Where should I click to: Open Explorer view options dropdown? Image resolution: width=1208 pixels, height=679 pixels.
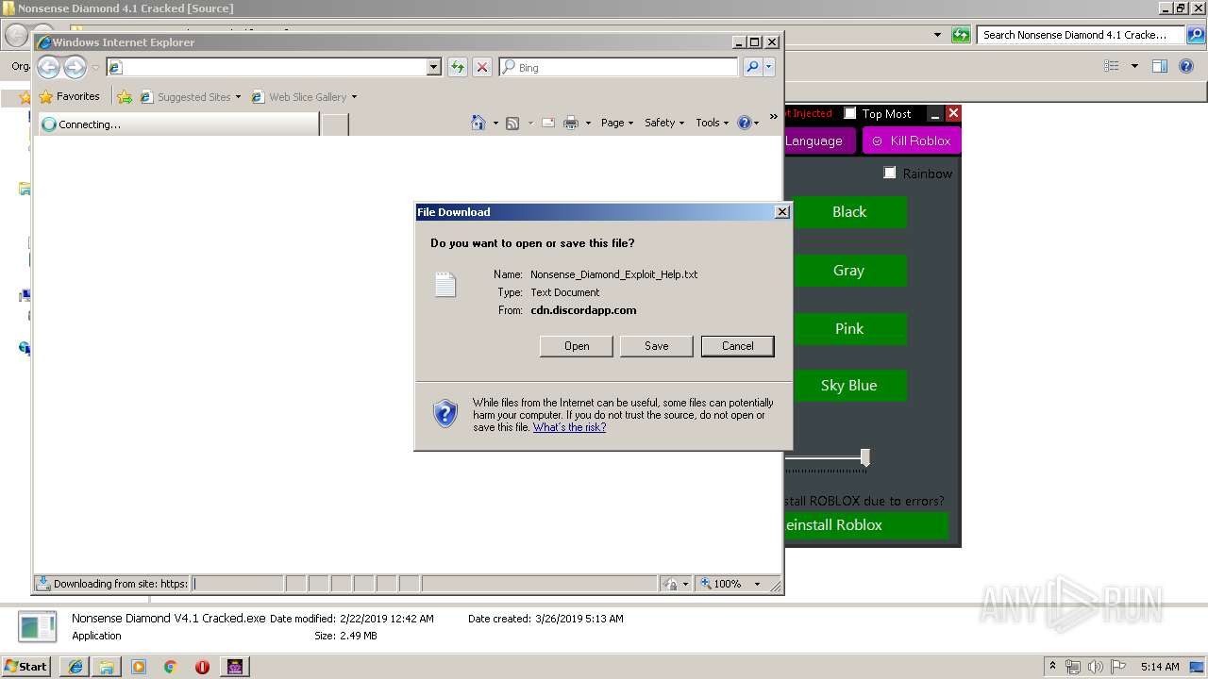click(1134, 66)
